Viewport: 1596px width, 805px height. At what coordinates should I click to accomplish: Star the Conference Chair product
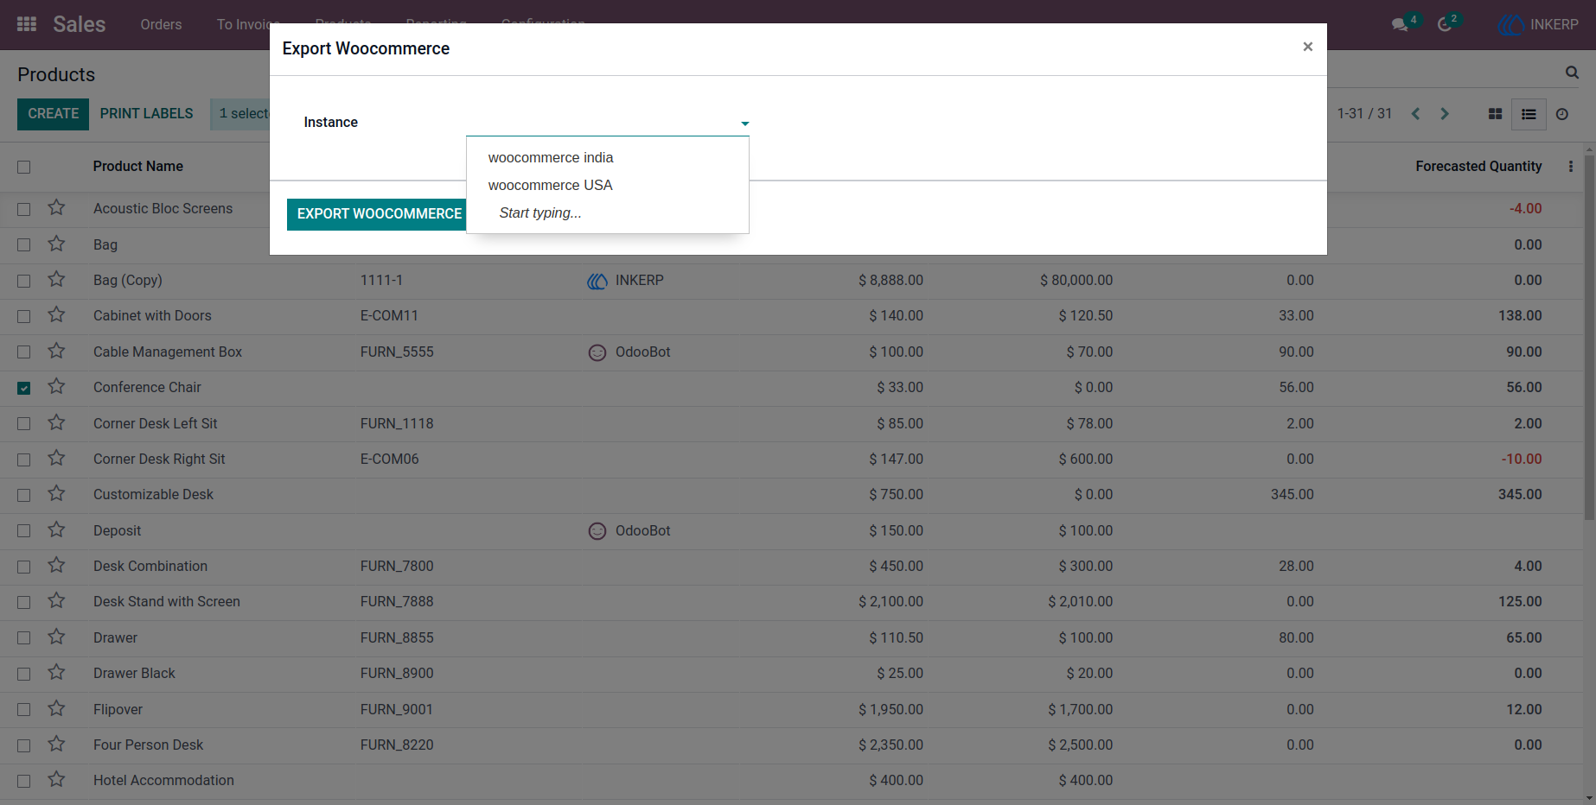(56, 386)
